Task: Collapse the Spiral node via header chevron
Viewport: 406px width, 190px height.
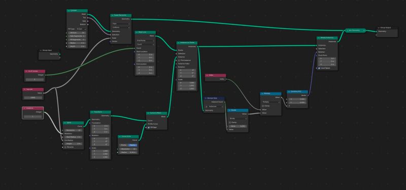Action: coord(65,123)
